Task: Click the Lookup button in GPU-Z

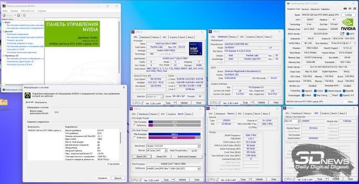Action: click(348, 15)
